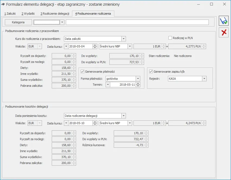Open calendar arrow beside date 2018-05-04
This screenshot has width=231, height=180.
pyautogui.click(x=66, y=46)
